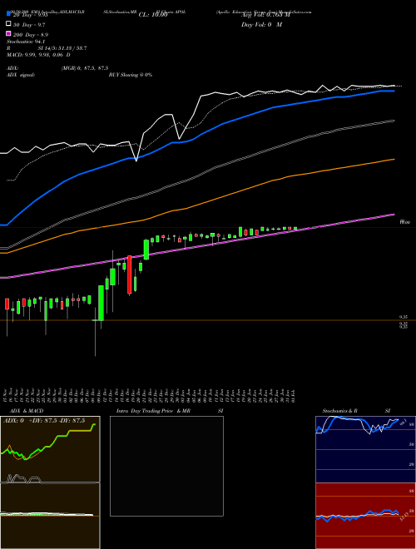Click the 'ADX & MACD' panel title
Viewport: 416px width, 549px height.
click(x=27, y=411)
